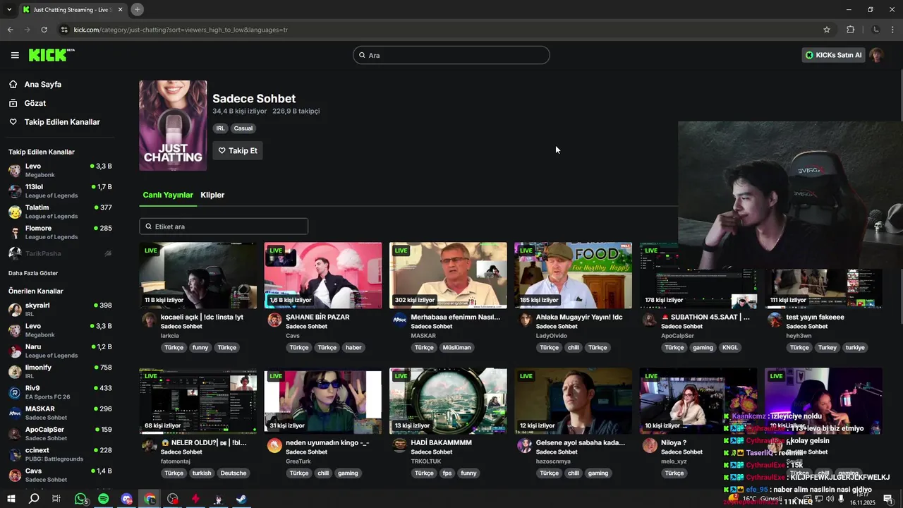Click the LadyOlvido channel name link

551,336
